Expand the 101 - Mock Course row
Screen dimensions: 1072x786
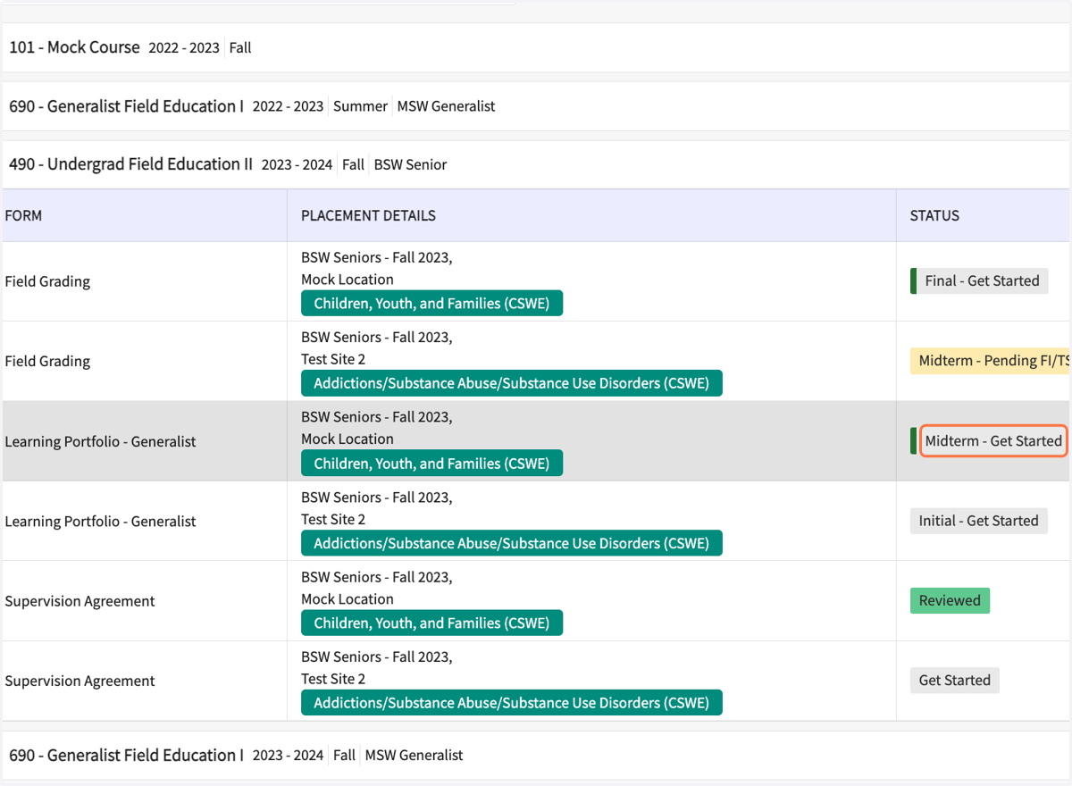point(536,47)
